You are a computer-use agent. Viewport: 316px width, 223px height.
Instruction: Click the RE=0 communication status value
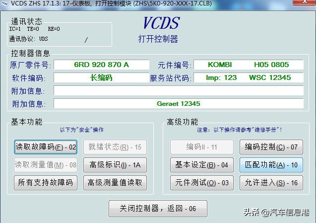(54, 29)
